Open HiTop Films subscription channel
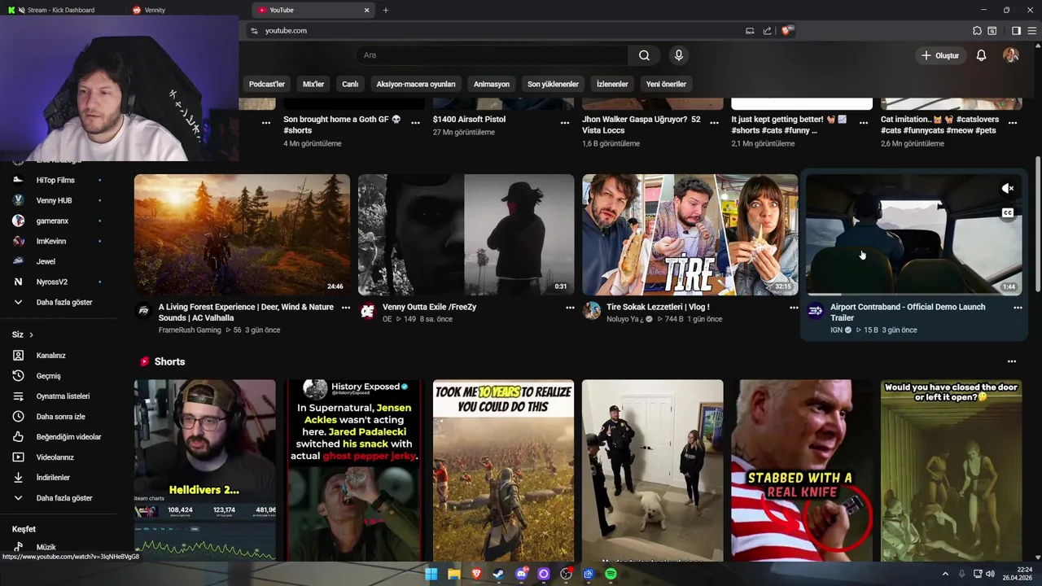The height and width of the screenshot is (586, 1042). coord(56,180)
